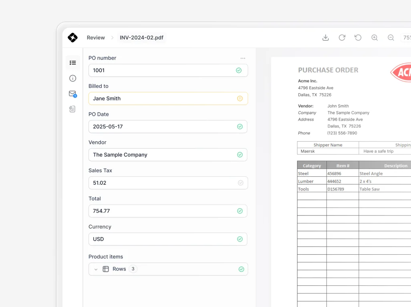The height and width of the screenshot is (307, 411).
Task: Click the Steel Angle description cell
Action: [385, 173]
